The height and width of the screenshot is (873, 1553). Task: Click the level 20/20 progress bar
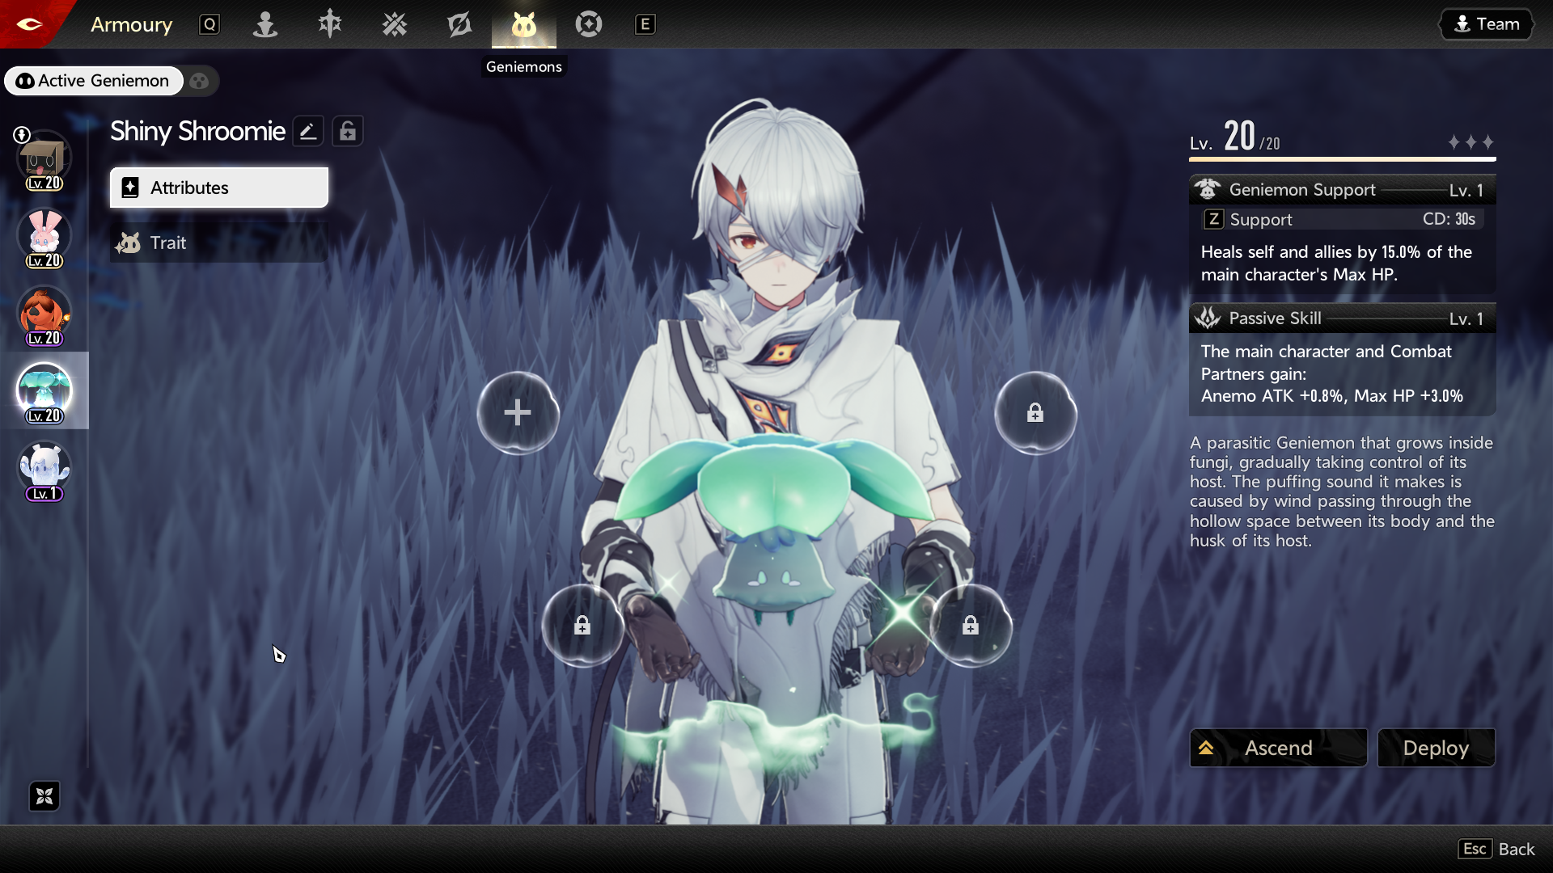point(1342,159)
